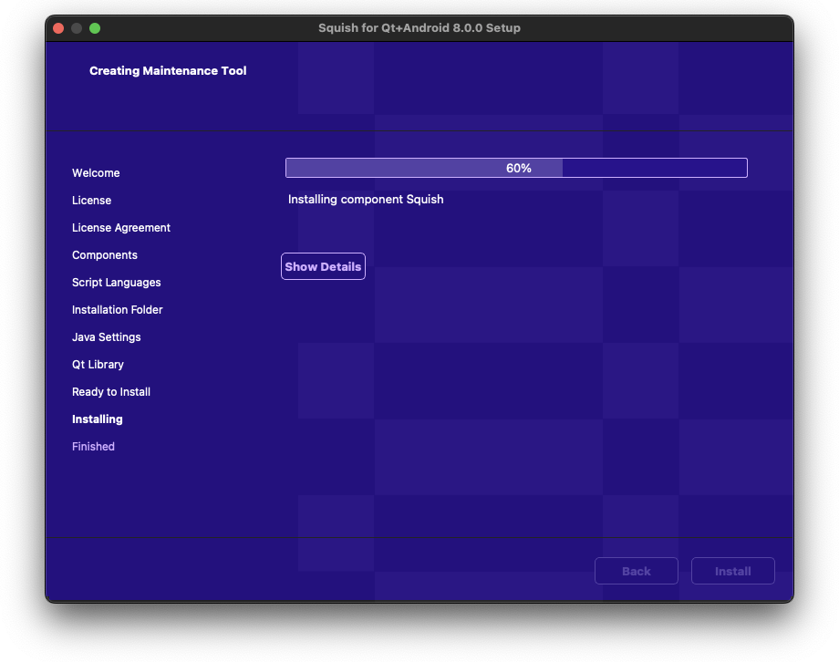Select the License step in the sidebar
This screenshot has width=839, height=662.
coord(91,200)
